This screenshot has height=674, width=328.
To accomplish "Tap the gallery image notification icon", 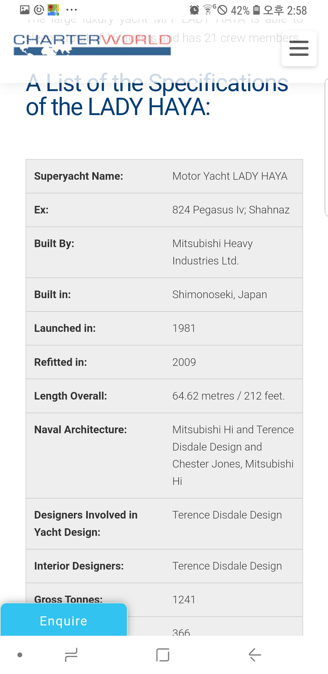I will (x=25, y=10).
